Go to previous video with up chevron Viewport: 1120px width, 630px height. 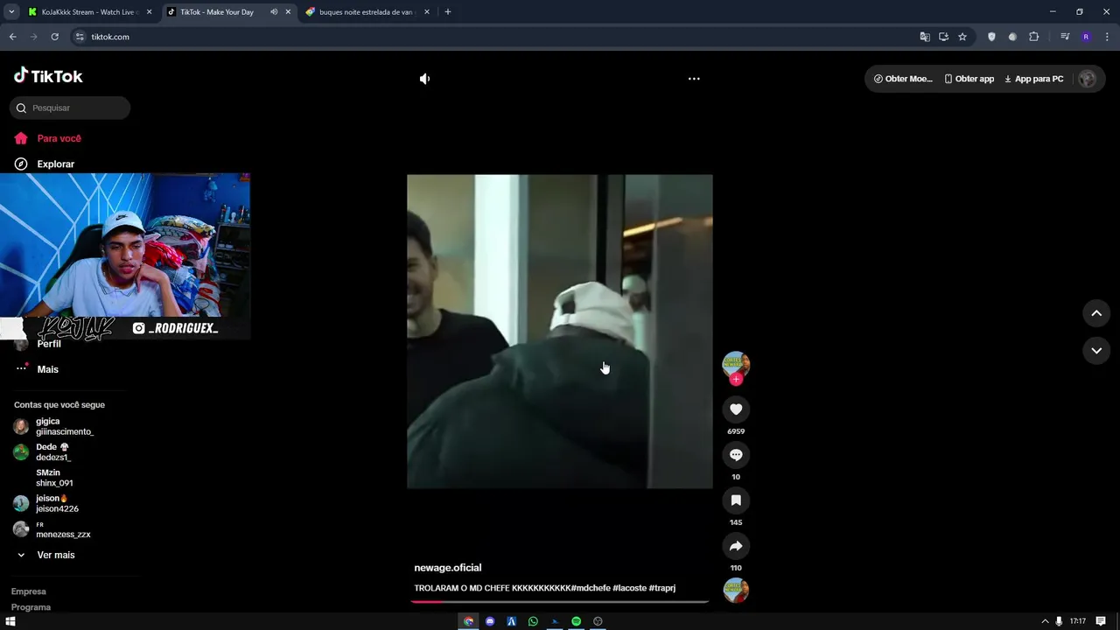[1096, 313]
